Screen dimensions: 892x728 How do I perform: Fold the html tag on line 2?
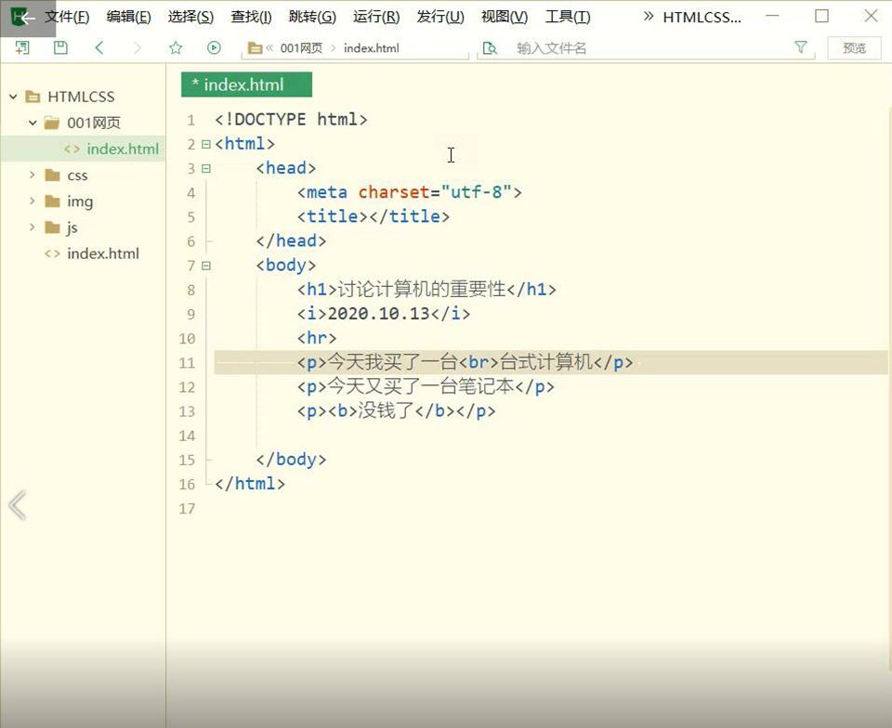tap(206, 144)
